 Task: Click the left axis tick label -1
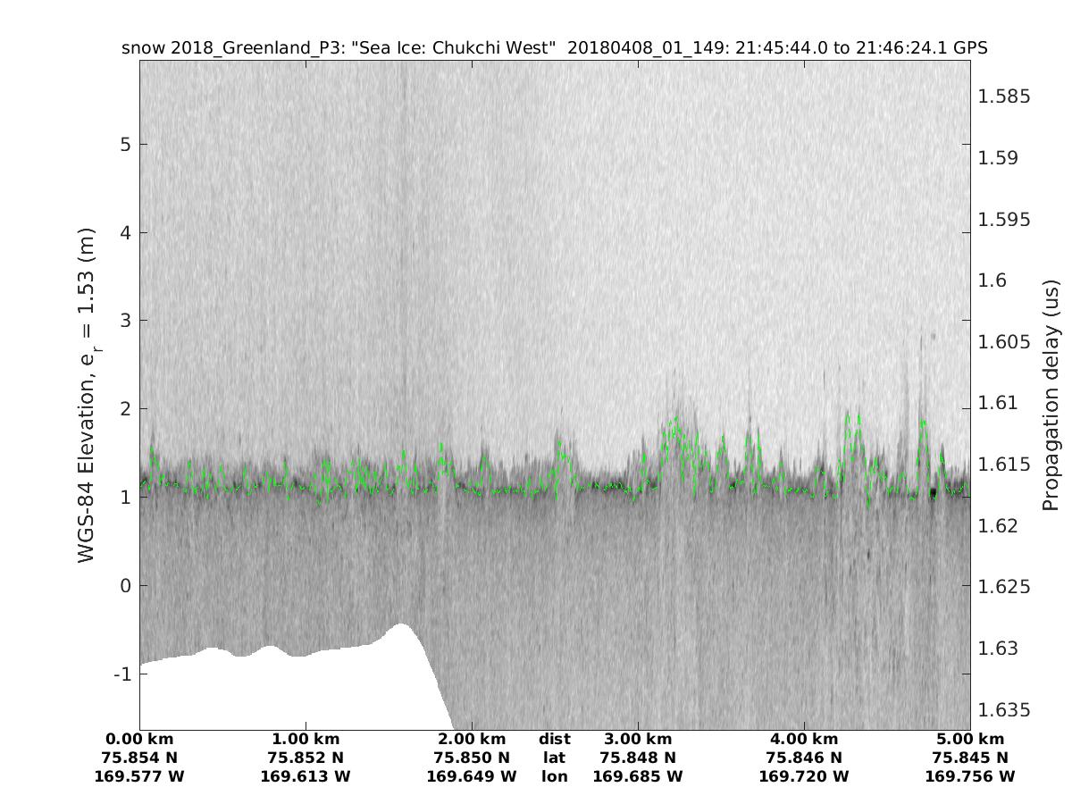pos(122,674)
